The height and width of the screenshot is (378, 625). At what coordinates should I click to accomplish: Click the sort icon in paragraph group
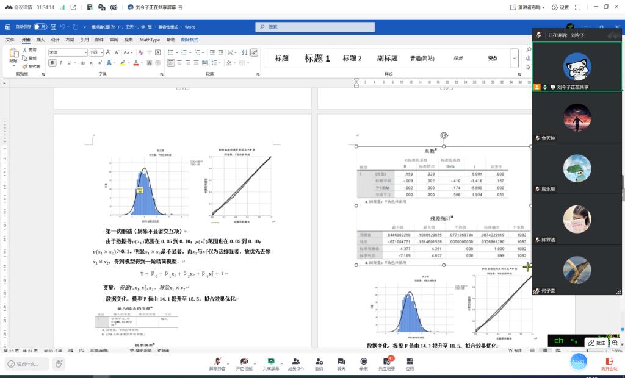pos(244,52)
